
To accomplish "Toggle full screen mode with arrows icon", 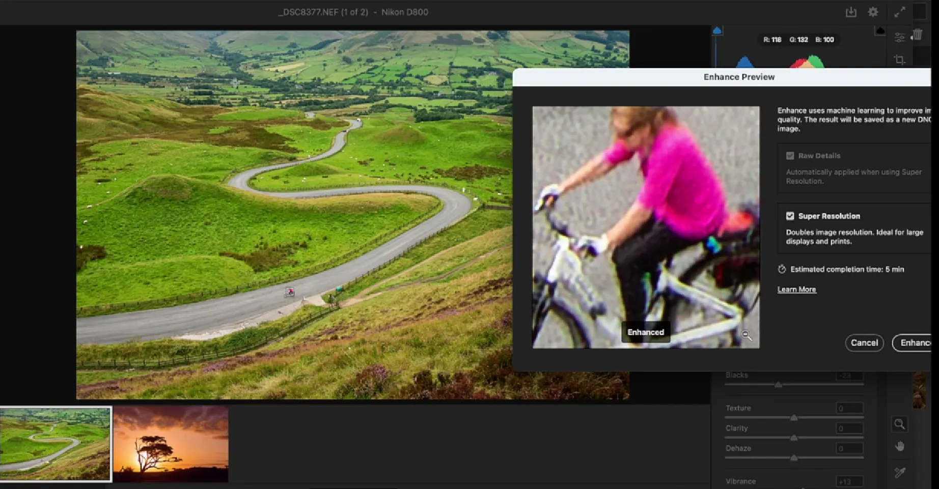I will pos(900,12).
